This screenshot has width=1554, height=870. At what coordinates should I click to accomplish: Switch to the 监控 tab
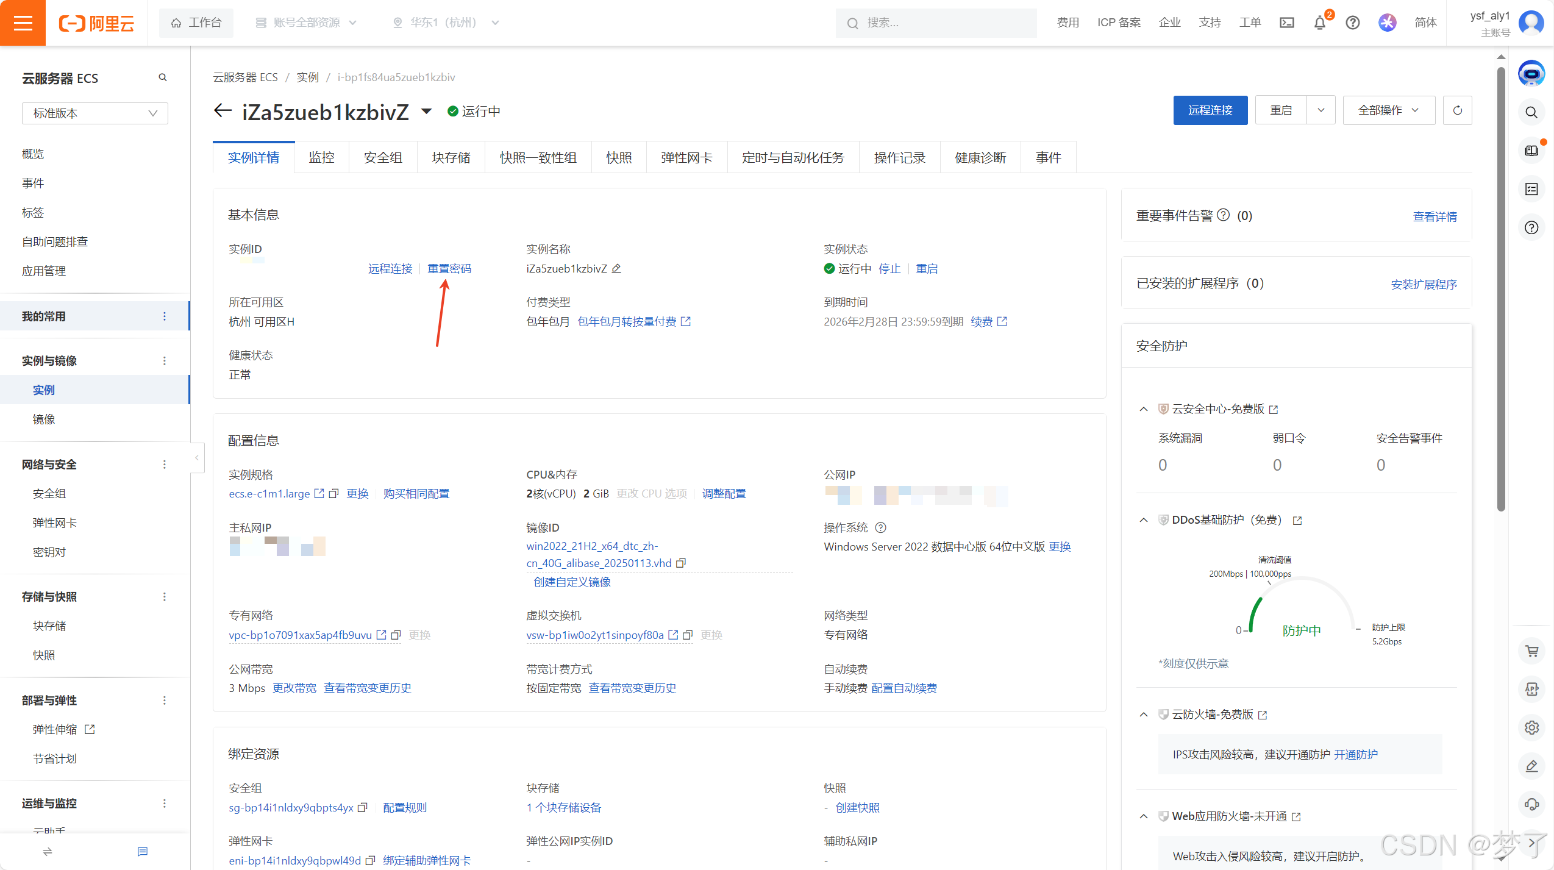point(321,158)
